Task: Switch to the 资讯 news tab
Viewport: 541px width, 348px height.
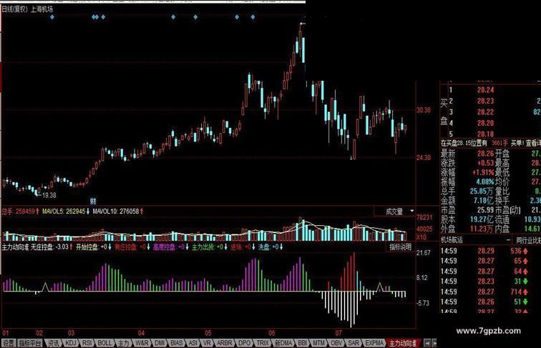Action: pyautogui.click(x=53, y=343)
